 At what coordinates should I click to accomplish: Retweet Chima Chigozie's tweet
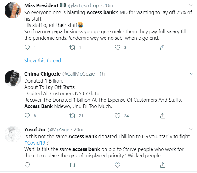coord(72,116)
